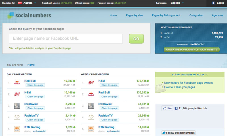This screenshot has height=136, width=227.
Task: Open Red Bull link in Daily Page Growth
Action: click(x=30, y=81)
